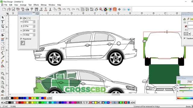Viewport: 193px width, 108px height.
Task: Click the Copy icon
Action: [55, 9]
